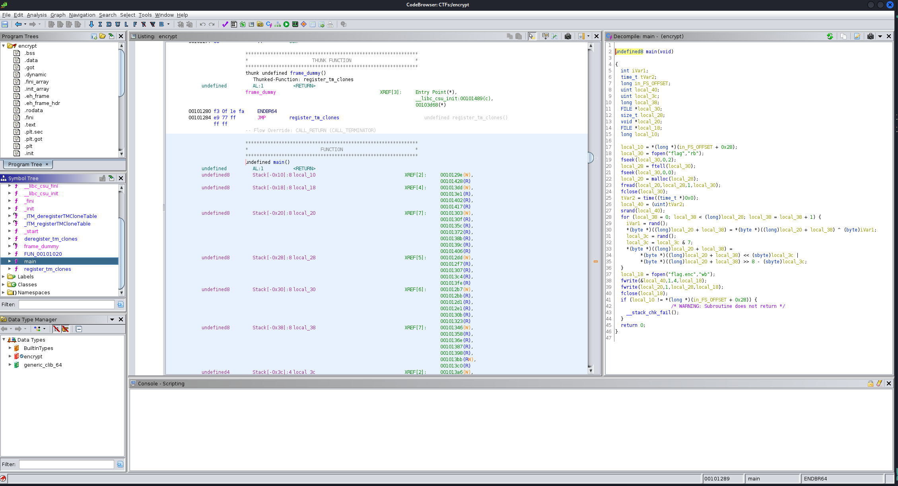
Task: Open the Search menu
Action: tap(107, 15)
